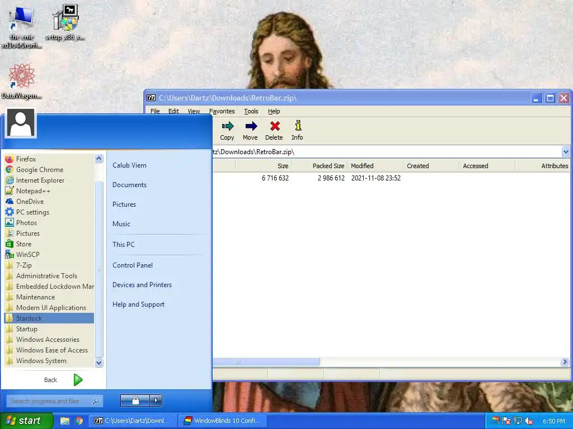This screenshot has width=573, height=429.
Task: Click the Chrome icon on the taskbar
Action: tap(79, 421)
